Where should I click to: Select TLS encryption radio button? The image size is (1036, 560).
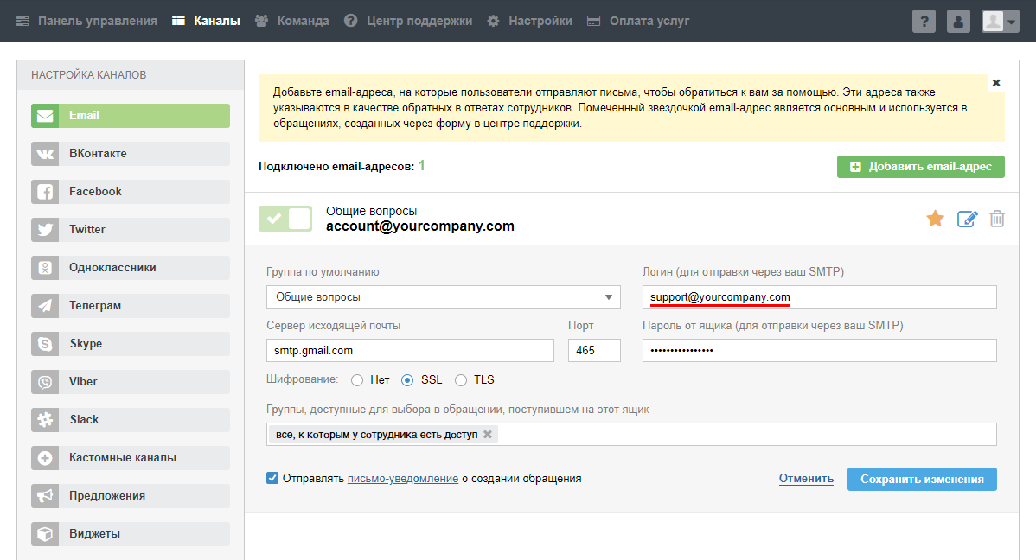click(461, 380)
